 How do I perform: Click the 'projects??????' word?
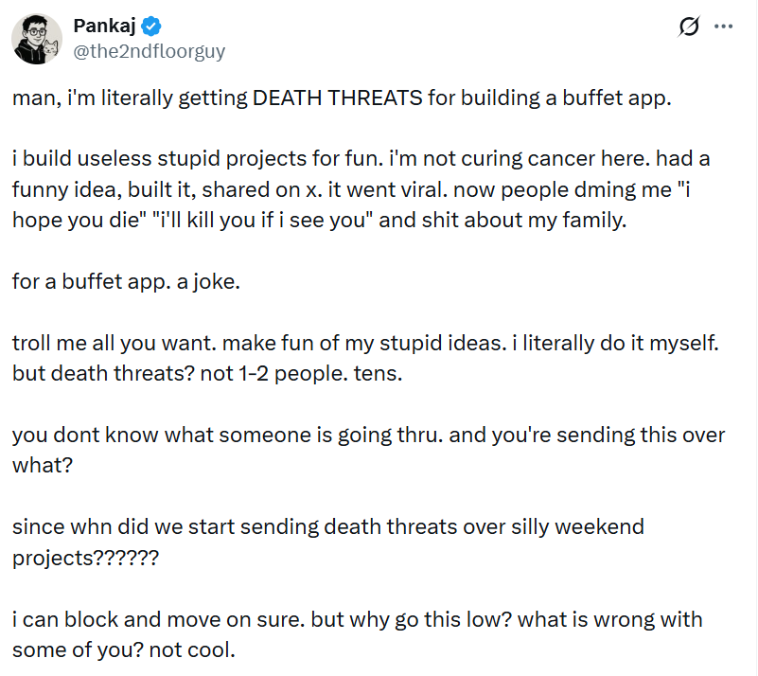[85, 557]
